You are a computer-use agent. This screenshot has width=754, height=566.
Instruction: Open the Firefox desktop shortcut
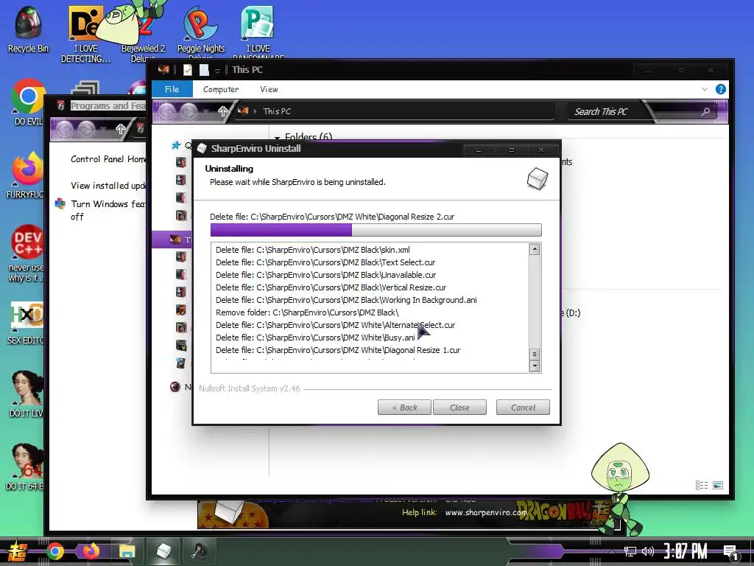point(27,175)
